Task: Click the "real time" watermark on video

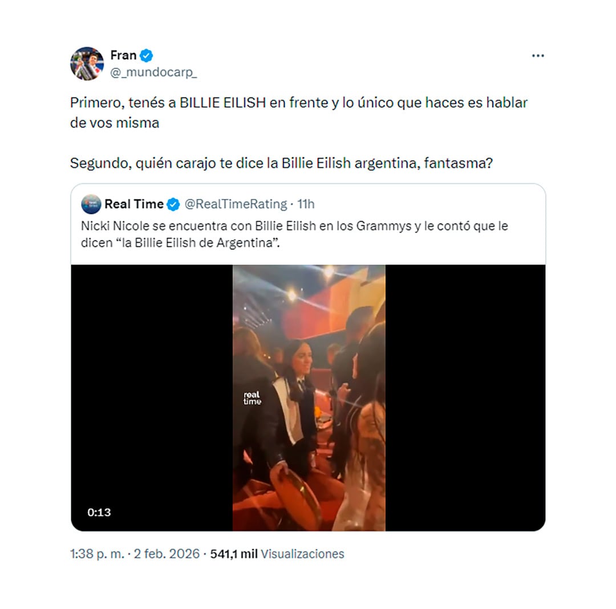Action: [252, 397]
